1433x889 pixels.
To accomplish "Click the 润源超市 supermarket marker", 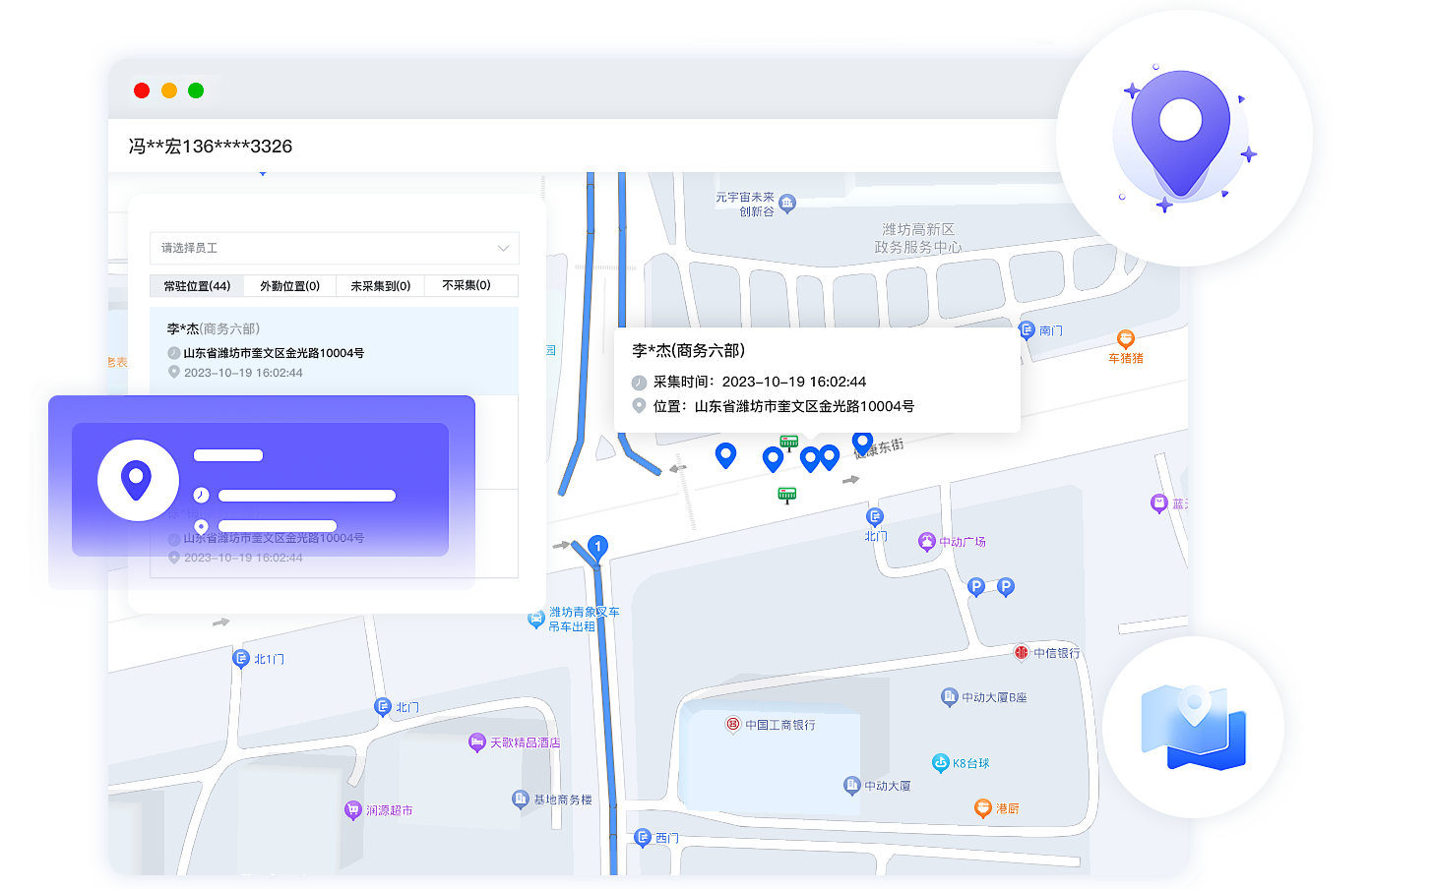I will (x=353, y=809).
